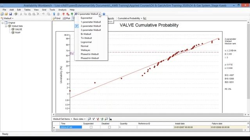Open the View menu
Viewport: 250px width, 140px height.
coord(36,10)
